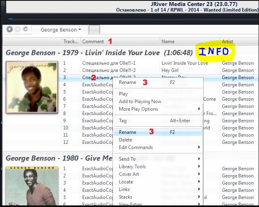Sort by the Artist column header
Image resolution: width=259 pixels, height=207 pixels.
click(x=239, y=41)
